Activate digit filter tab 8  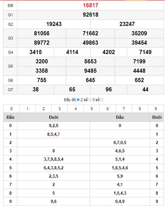(140, 109)
